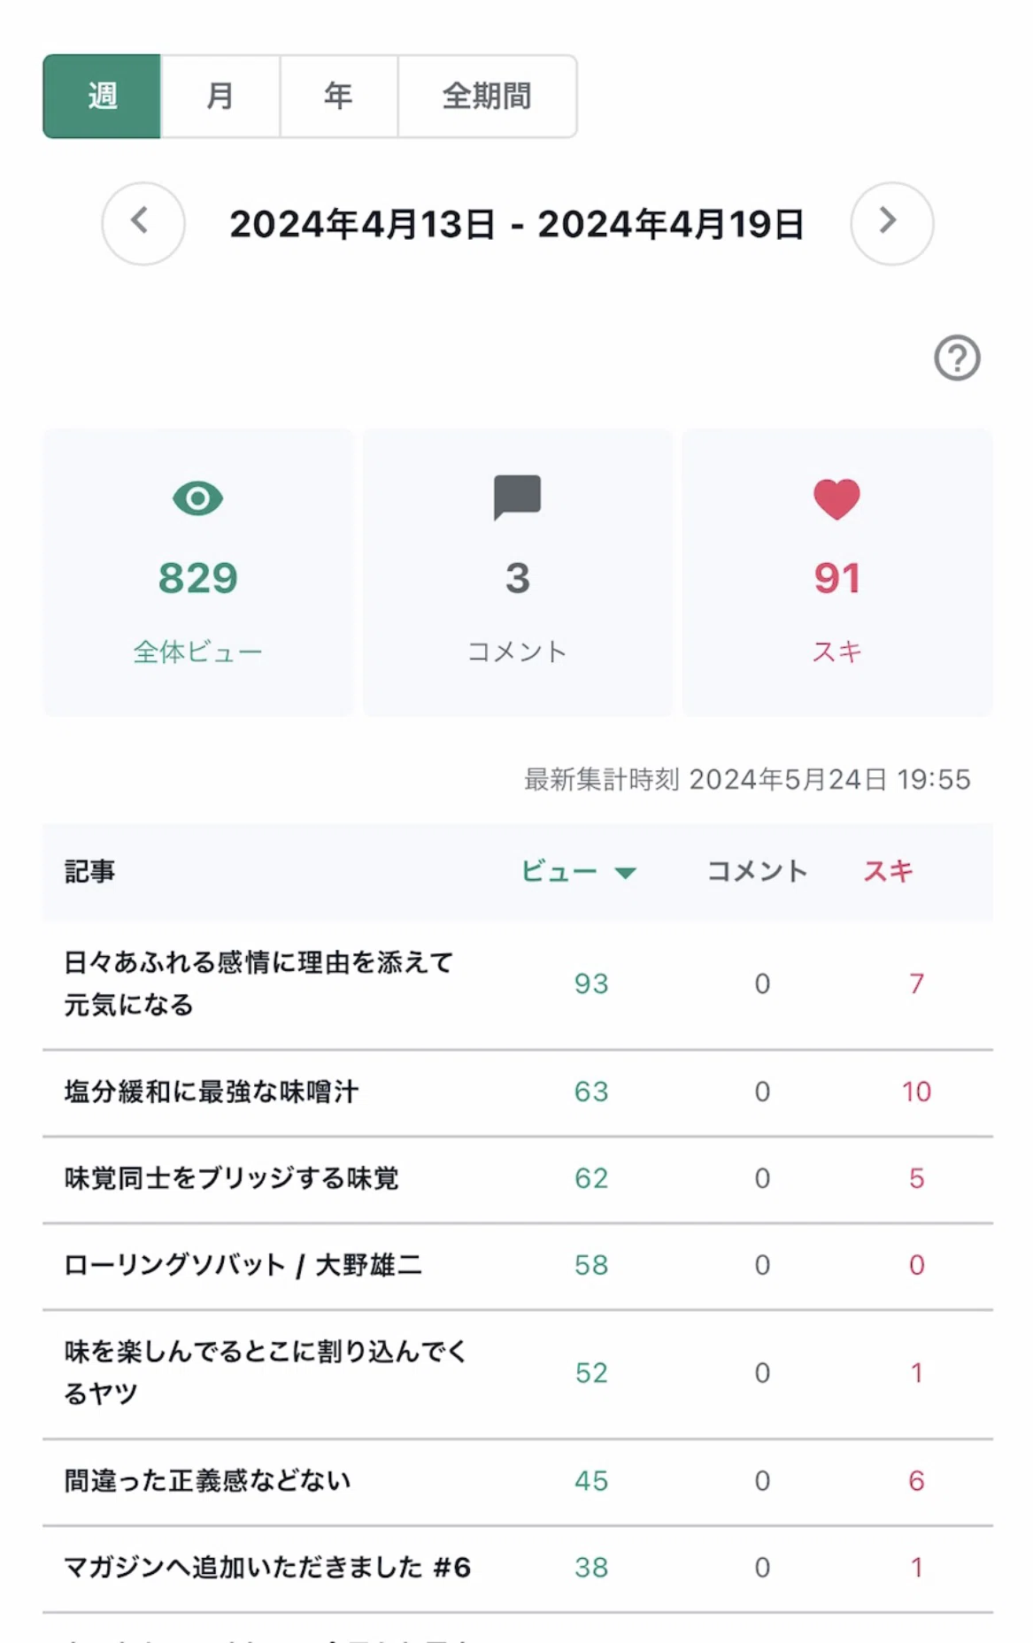Toggle ビュー sort arrow in table header
1033x1643 pixels.
[x=625, y=873]
